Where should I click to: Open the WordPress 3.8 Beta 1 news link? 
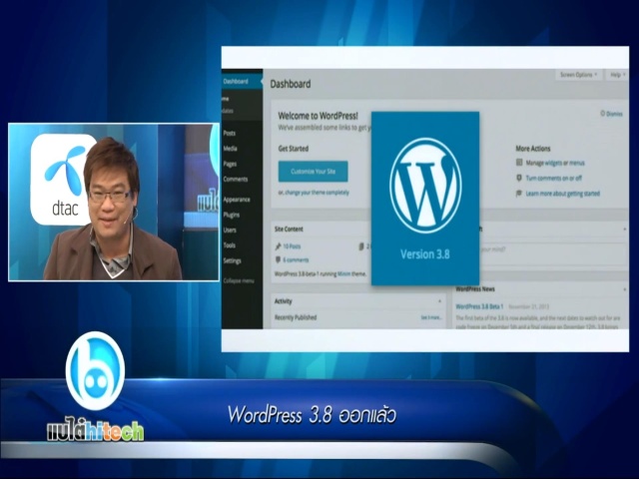click(x=479, y=306)
